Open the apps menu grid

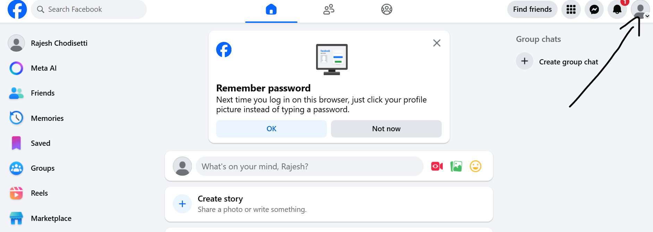[571, 9]
